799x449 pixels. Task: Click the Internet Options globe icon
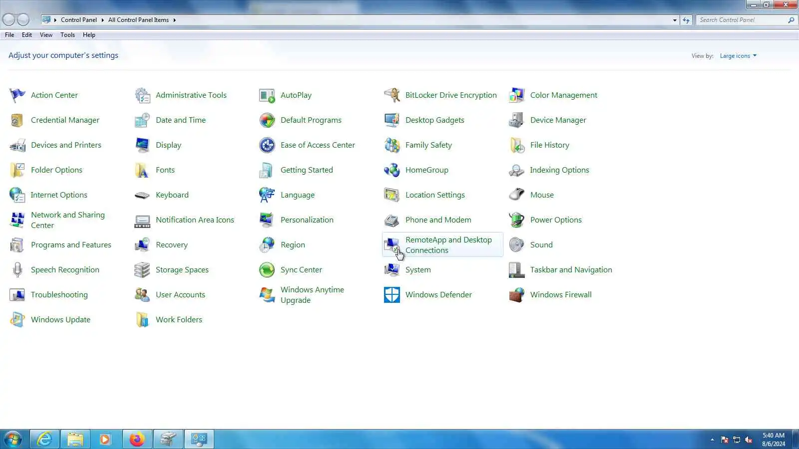[17, 195]
